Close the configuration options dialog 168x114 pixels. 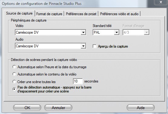[x=161, y=2]
